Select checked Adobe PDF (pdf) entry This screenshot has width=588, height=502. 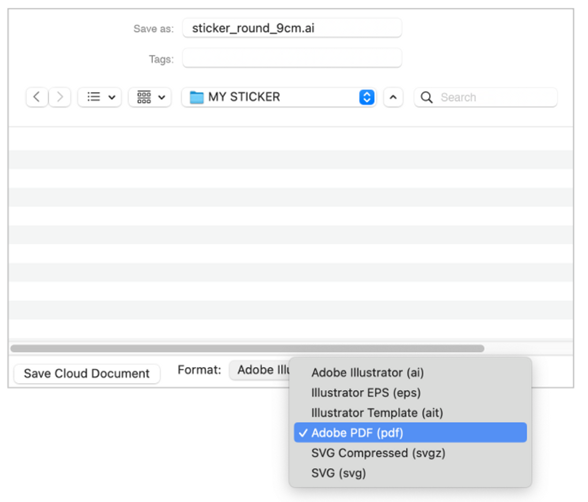pyautogui.click(x=357, y=433)
